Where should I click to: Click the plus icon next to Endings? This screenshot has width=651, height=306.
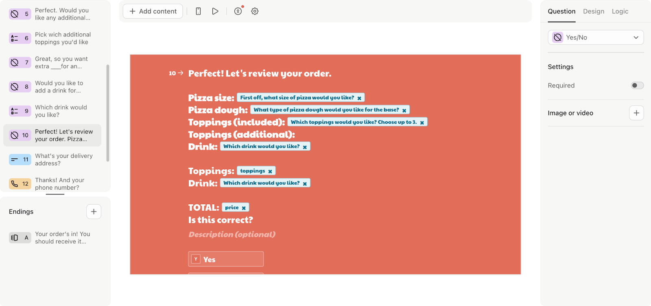(x=94, y=212)
